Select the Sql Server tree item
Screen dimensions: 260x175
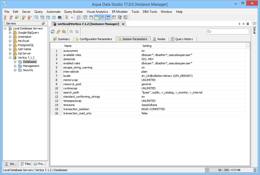point(24,53)
